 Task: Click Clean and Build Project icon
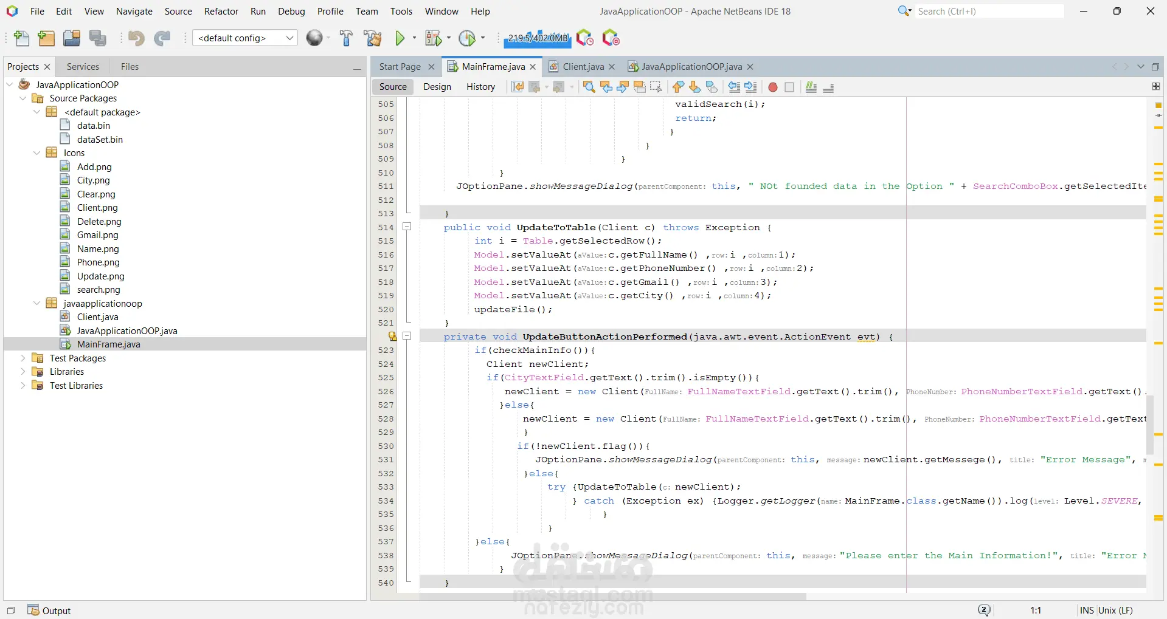point(372,38)
